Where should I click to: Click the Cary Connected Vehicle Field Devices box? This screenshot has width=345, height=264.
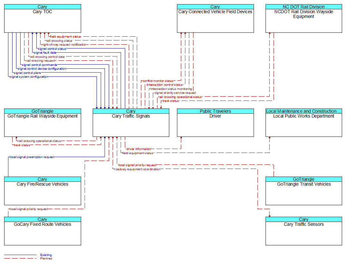215,18
